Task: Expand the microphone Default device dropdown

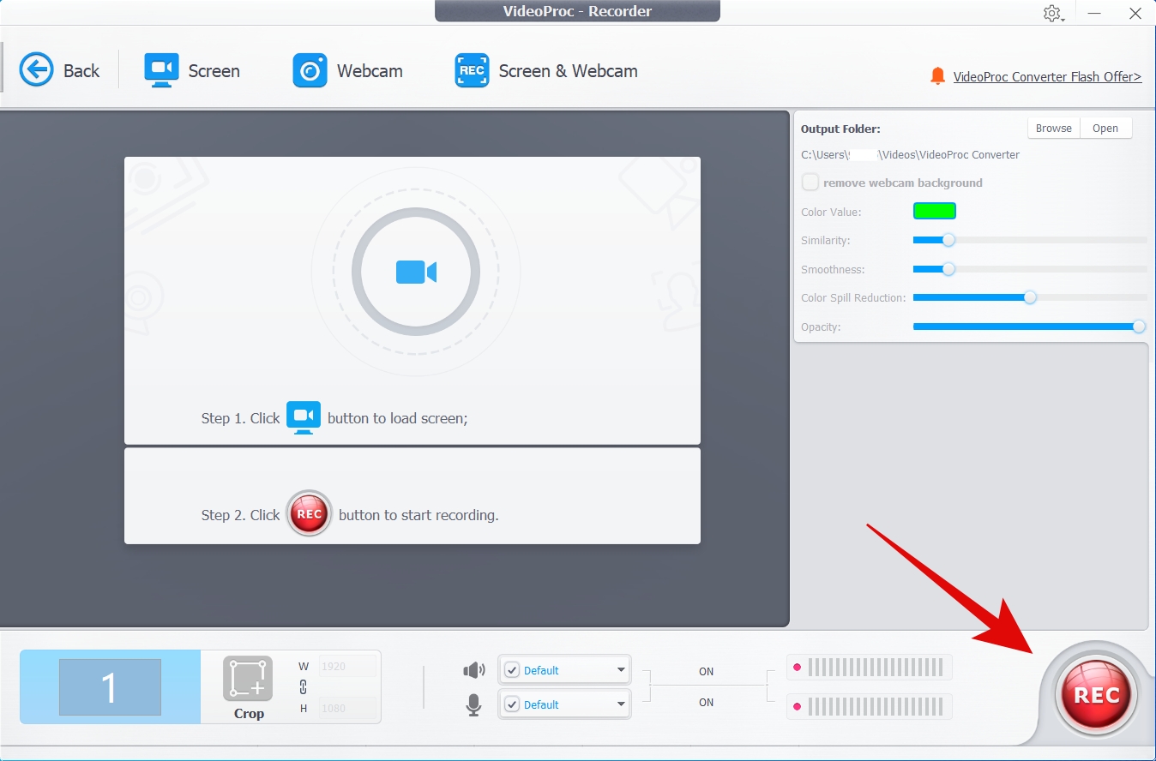Action: click(622, 704)
